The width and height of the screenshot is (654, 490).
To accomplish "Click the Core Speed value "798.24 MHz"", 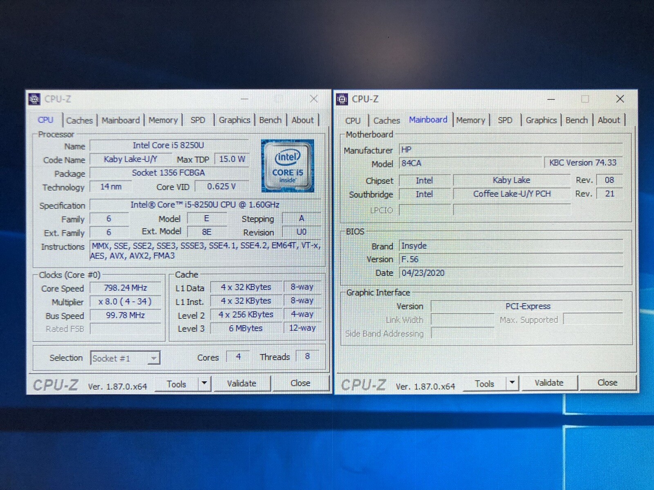I will click(x=125, y=288).
